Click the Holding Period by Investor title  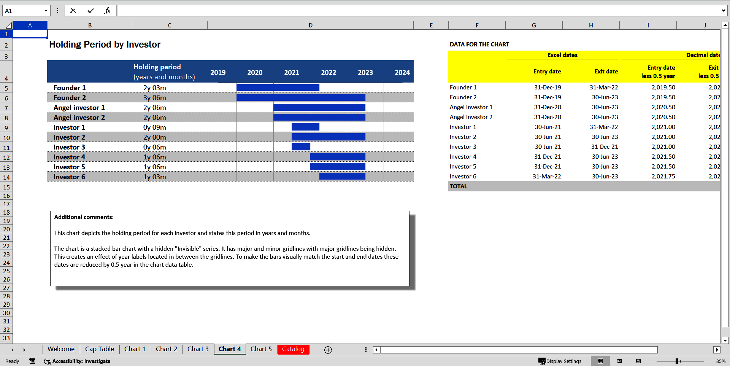(105, 45)
